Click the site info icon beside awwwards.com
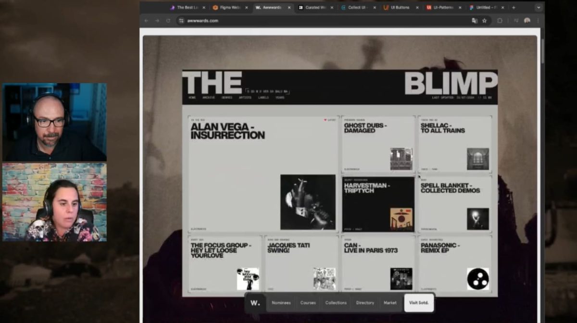This screenshot has height=323, width=577. point(181,21)
